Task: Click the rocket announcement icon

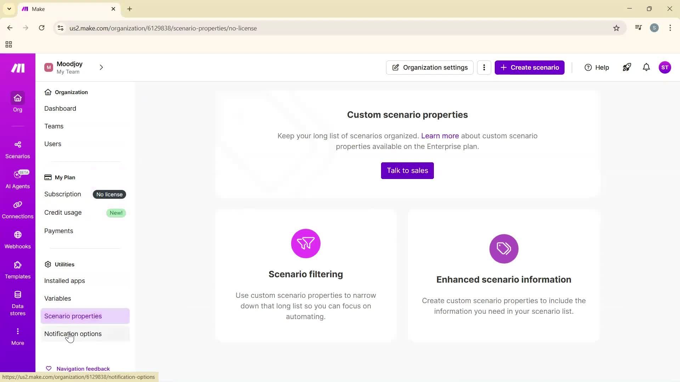Action: tap(627, 67)
